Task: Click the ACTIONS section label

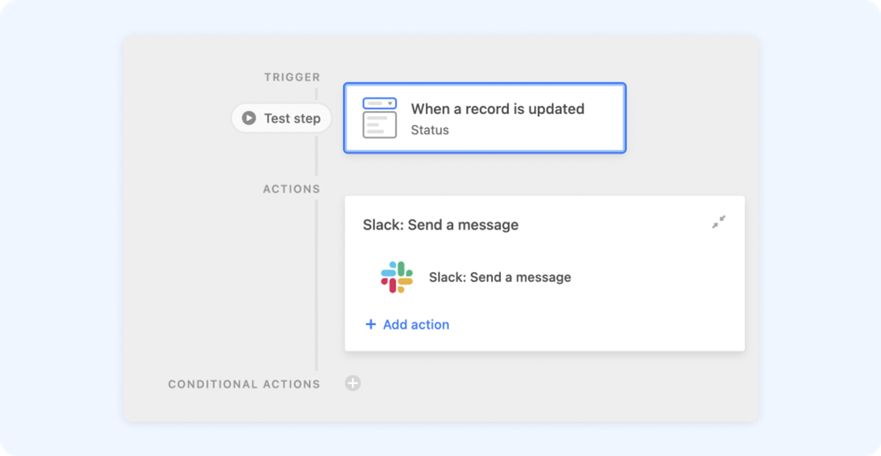Action: (x=291, y=189)
